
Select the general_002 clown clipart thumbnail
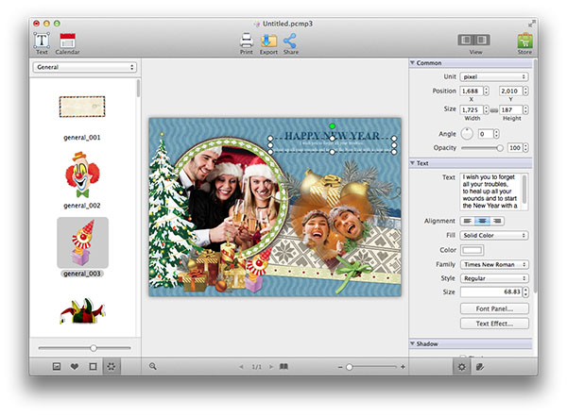point(82,176)
